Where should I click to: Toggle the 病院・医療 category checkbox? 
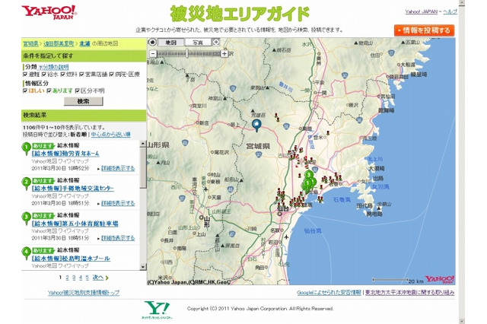pos(111,75)
